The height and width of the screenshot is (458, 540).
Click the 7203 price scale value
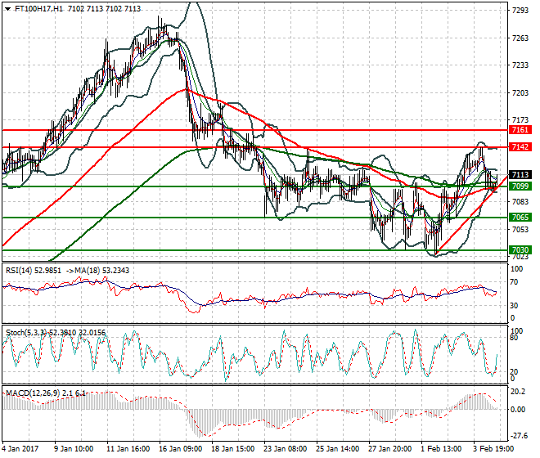[x=520, y=93]
